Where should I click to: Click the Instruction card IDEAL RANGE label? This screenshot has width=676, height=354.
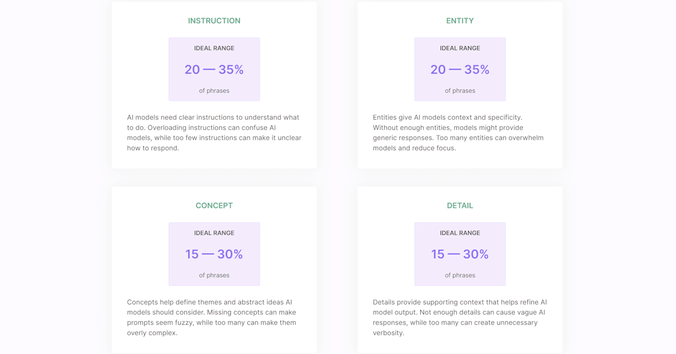point(214,48)
